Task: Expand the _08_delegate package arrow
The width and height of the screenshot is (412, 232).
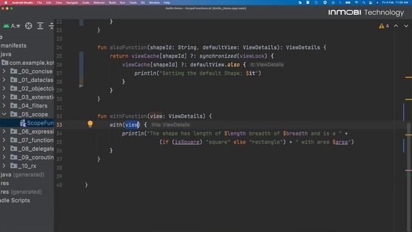Action: 4,149
